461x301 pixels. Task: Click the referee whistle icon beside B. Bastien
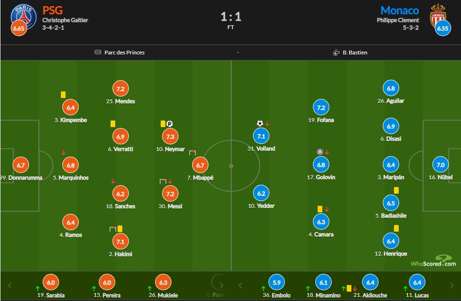336,53
